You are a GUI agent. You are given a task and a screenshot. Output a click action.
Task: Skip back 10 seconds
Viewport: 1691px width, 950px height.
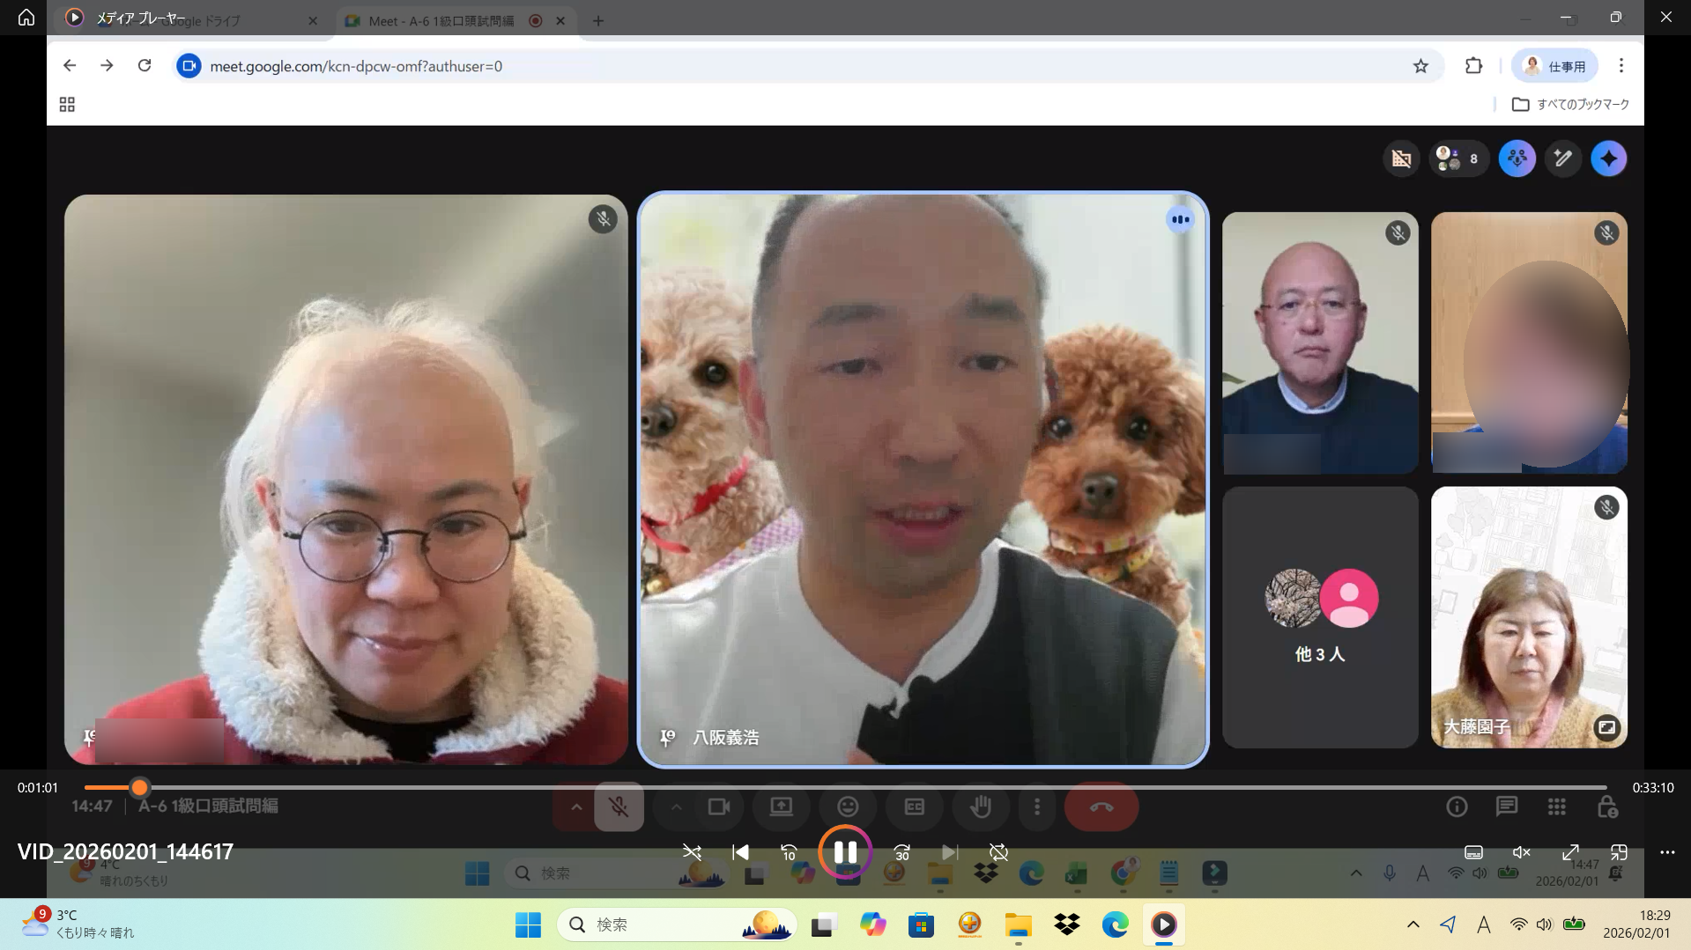[789, 852]
